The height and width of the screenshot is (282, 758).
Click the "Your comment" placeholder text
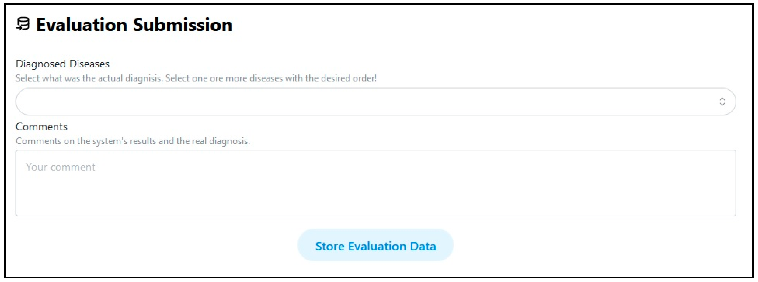[61, 167]
